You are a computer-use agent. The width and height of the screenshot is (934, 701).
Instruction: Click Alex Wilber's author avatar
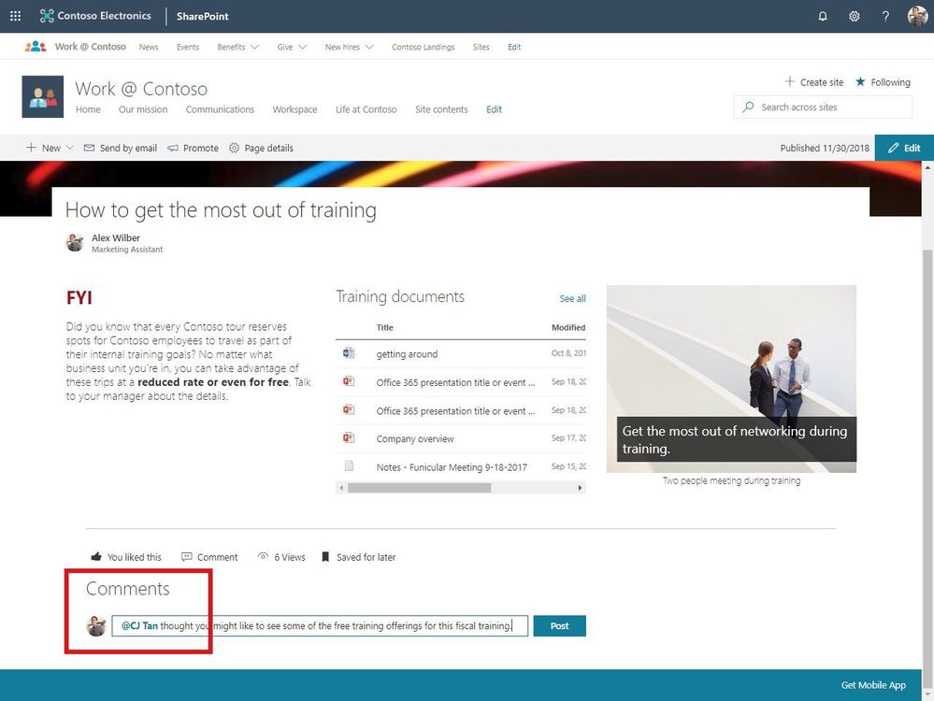(x=75, y=243)
